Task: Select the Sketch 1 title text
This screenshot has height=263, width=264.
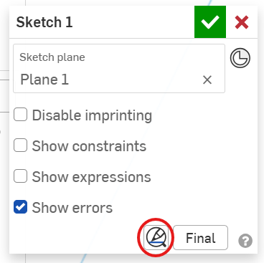Action: point(44,22)
